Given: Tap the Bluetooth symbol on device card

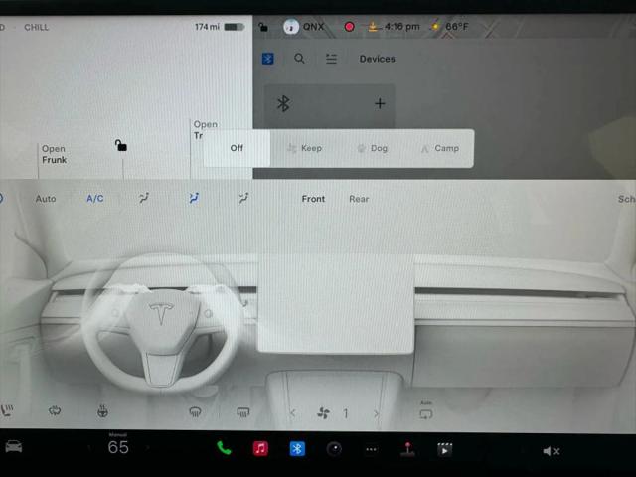Looking at the screenshot, I should (283, 103).
